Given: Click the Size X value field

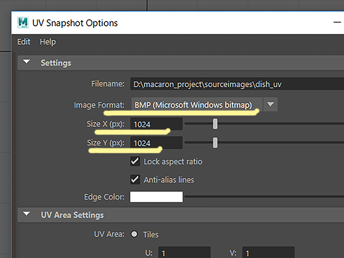Looking at the screenshot, I should (x=156, y=124).
